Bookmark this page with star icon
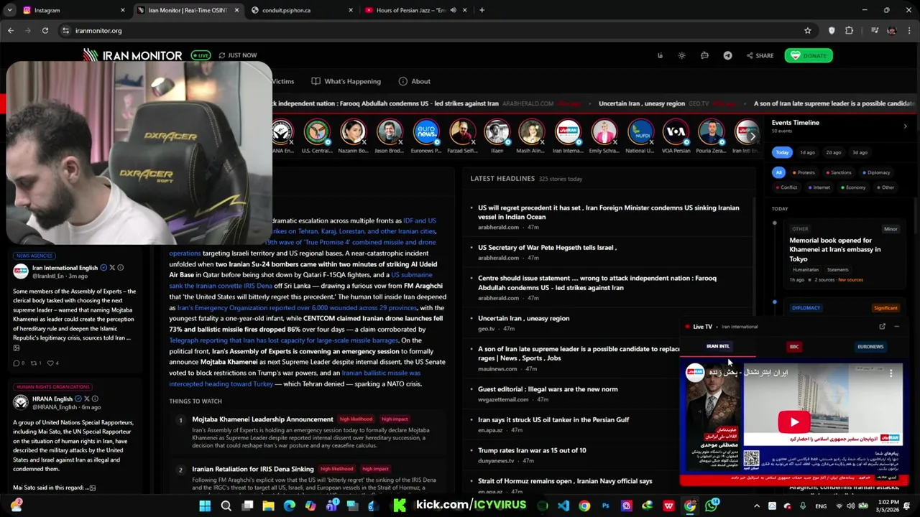The image size is (920, 517). point(807,30)
